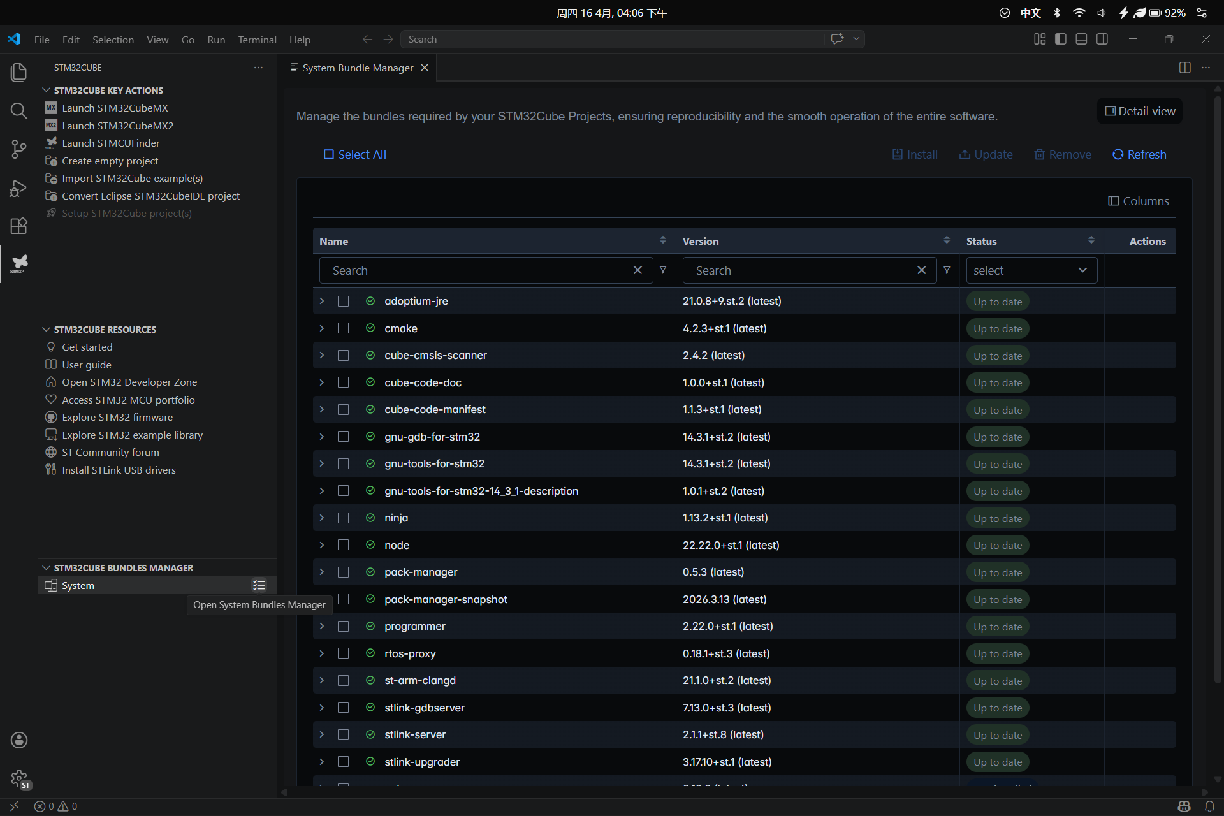Open the STM32 butterfly activity icon

[18, 263]
